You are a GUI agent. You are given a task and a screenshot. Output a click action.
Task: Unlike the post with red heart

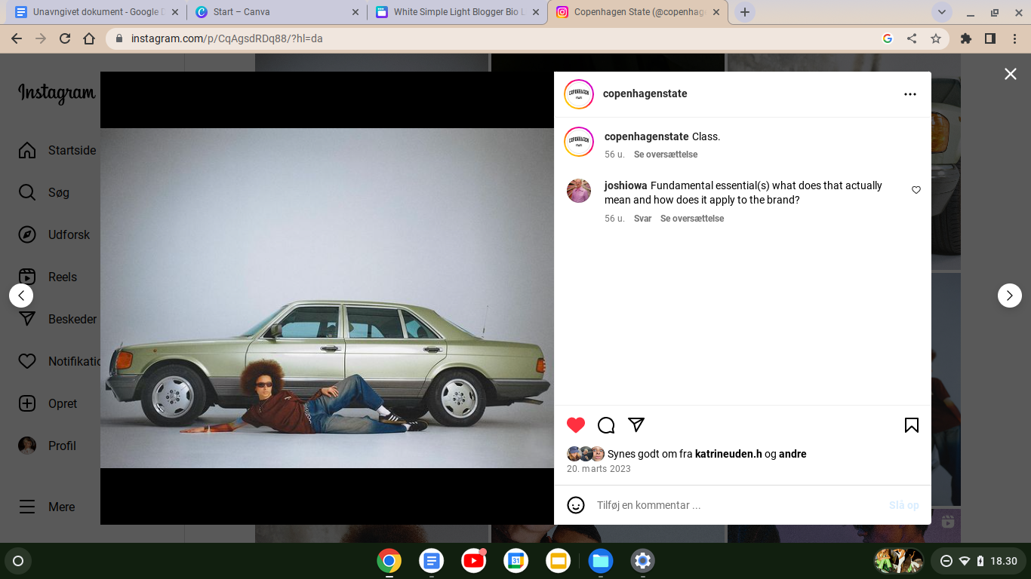coord(576,425)
